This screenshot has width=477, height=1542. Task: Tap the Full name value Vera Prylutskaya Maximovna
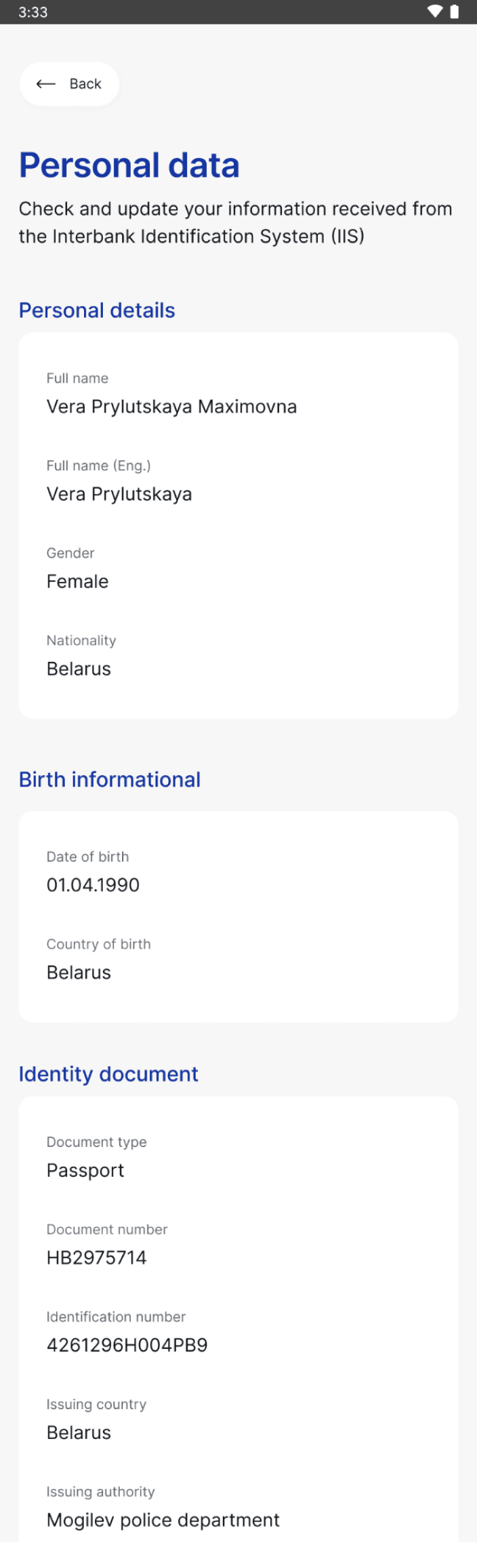tap(171, 407)
